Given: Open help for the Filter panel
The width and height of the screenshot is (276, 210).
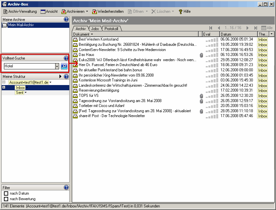Looking at the screenshot, I should click(x=66, y=188).
